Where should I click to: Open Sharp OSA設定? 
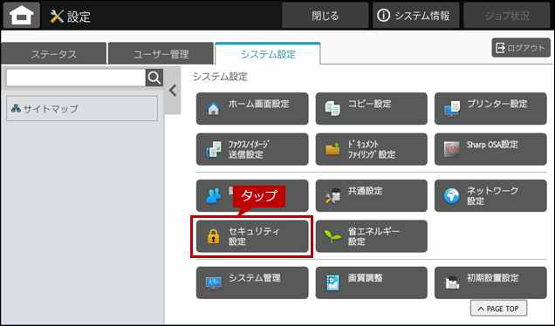tap(490, 149)
